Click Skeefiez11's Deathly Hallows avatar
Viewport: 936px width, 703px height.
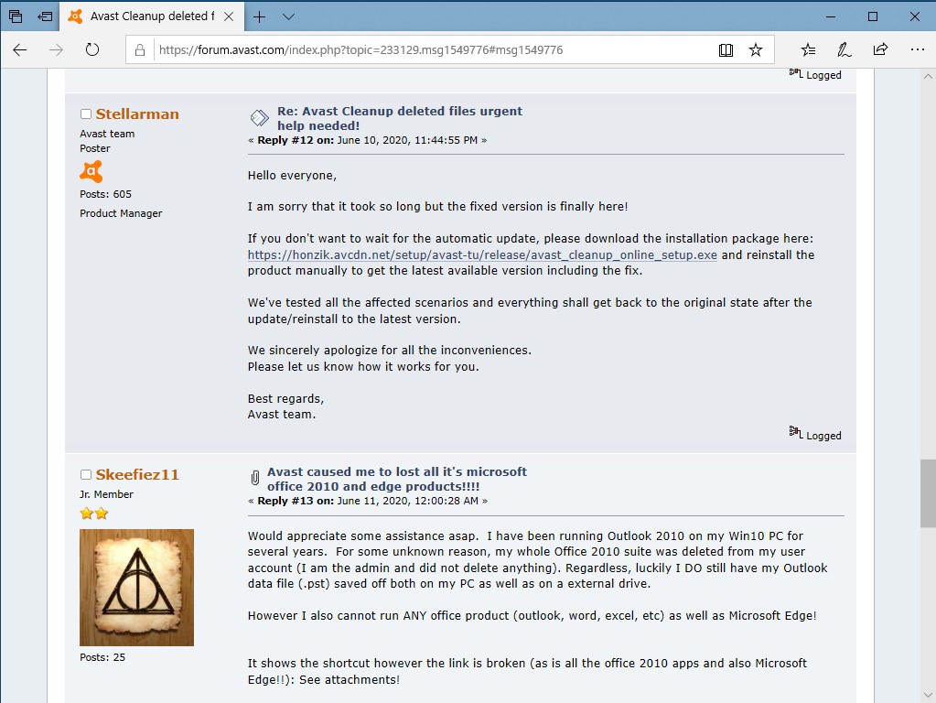point(136,587)
